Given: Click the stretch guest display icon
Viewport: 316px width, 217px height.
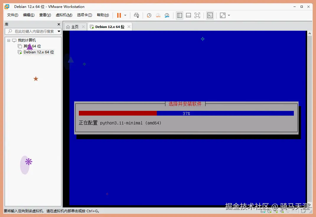Looking at the screenshot, I should [x=223, y=15].
